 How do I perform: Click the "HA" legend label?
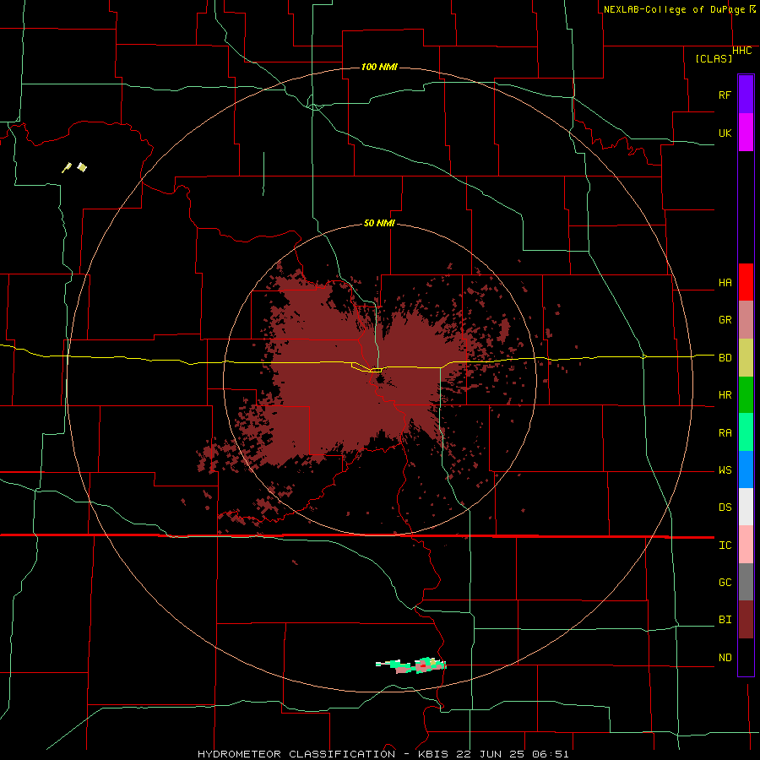pyautogui.click(x=725, y=283)
